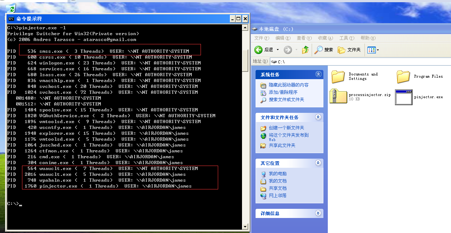The width and height of the screenshot is (451, 233).
Task: Open the 帮助(H) menu
Action: click(x=368, y=38)
